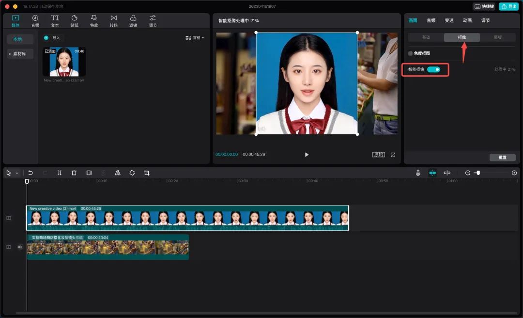523x318 pixels.
Task: Open the 音频 properties tab
Action: (x=431, y=20)
